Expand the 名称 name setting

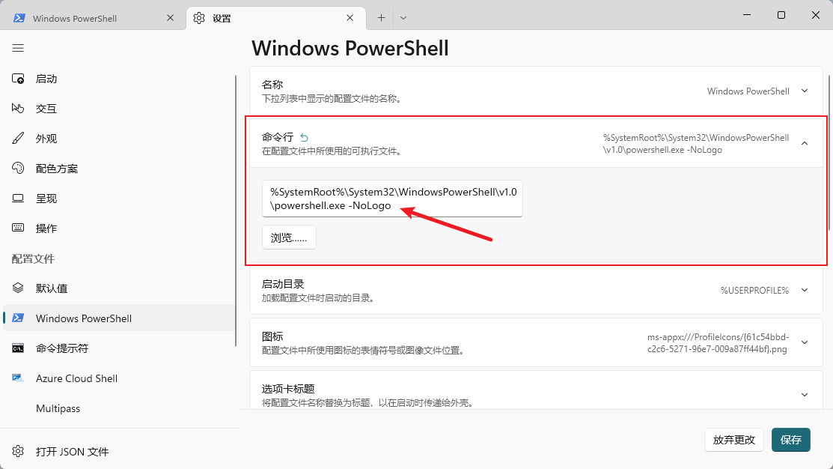[x=805, y=91]
